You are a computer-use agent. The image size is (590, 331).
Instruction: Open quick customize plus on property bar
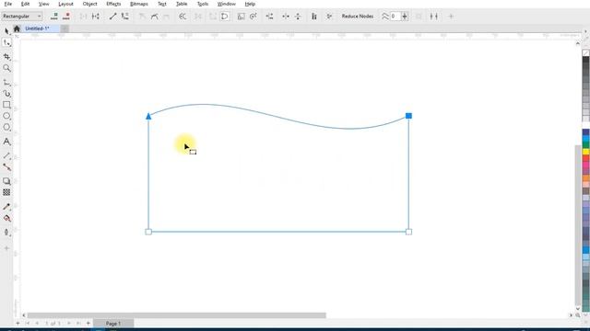coord(451,17)
